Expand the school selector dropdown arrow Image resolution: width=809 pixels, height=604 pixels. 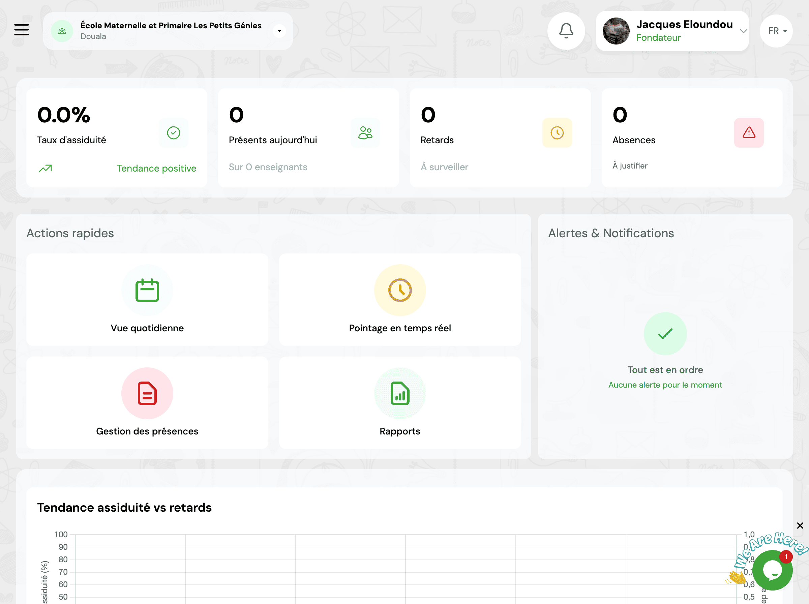[x=279, y=31]
